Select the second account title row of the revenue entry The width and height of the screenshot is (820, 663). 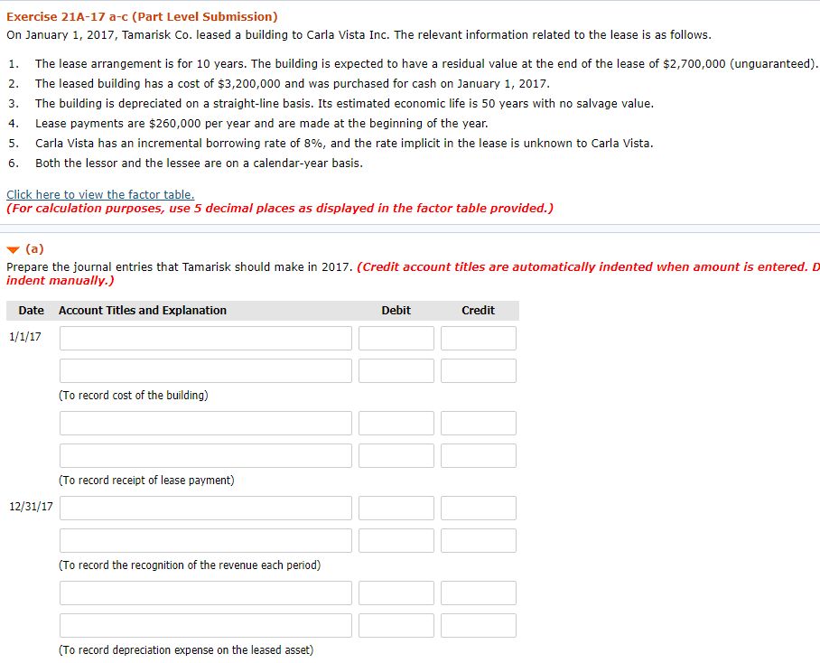pyautogui.click(x=205, y=539)
